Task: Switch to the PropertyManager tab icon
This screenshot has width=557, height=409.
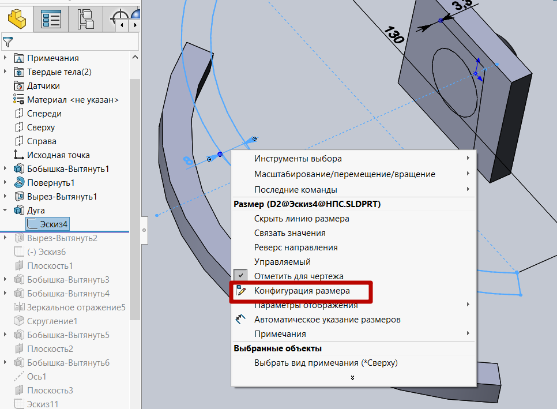Action: pyautogui.click(x=51, y=19)
